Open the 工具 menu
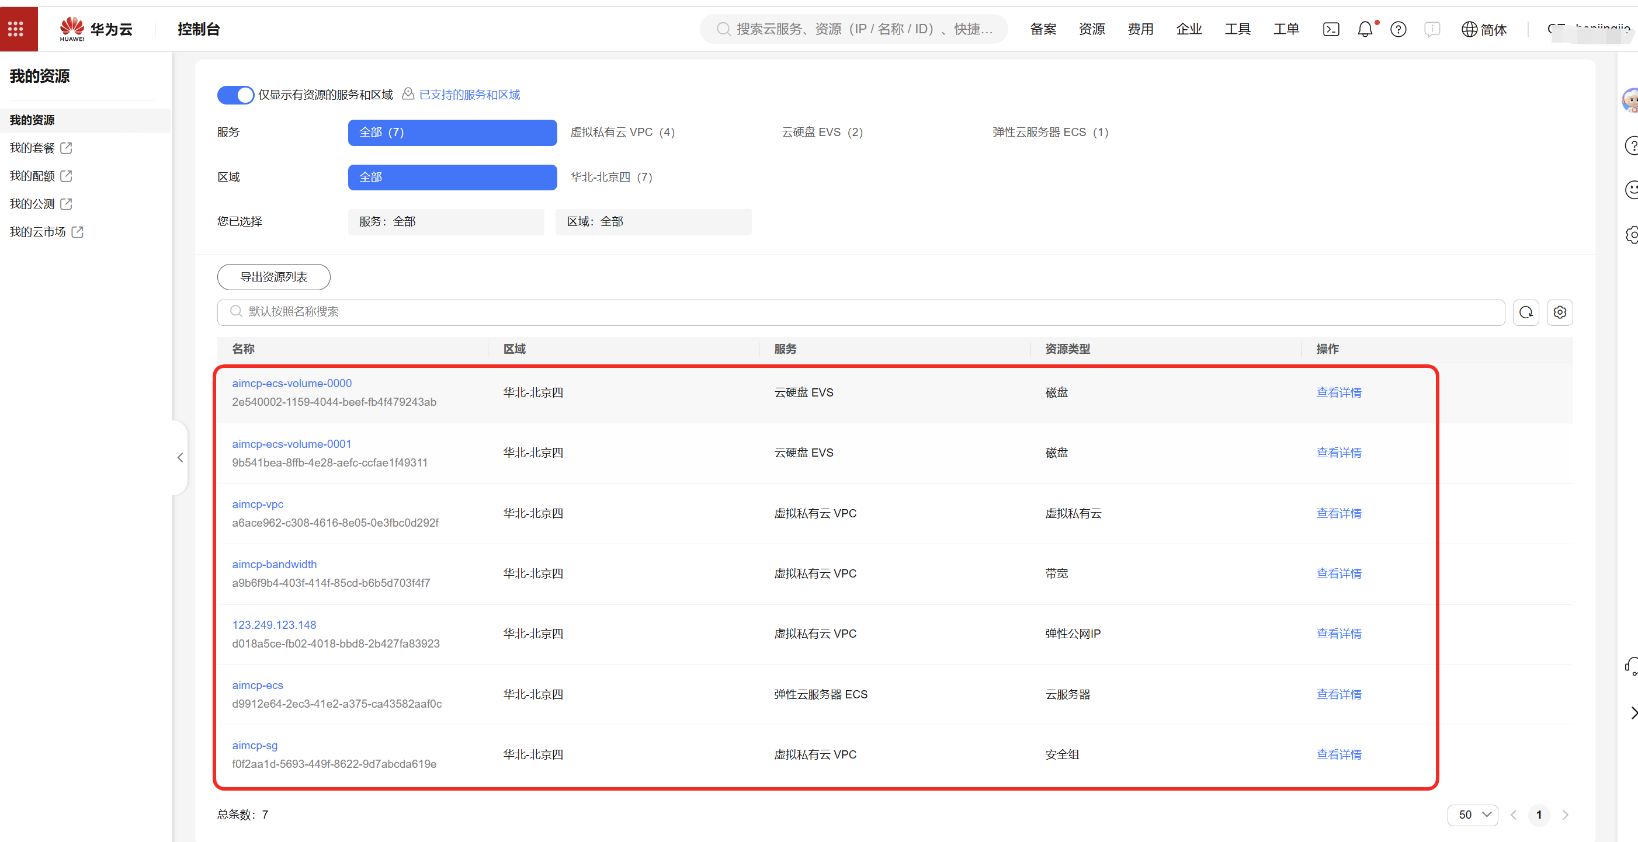1638x842 pixels. (x=1238, y=29)
